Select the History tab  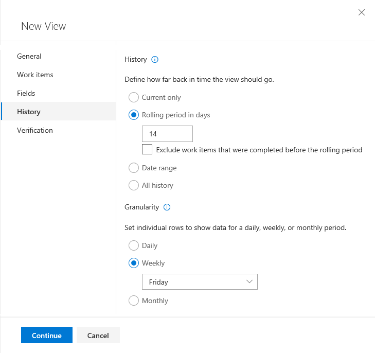pyautogui.click(x=58, y=112)
